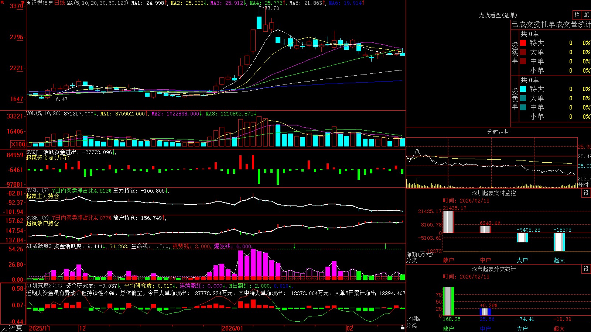
Task: Click the lock icon at the chart's bottom-right
Action: tap(402, 327)
